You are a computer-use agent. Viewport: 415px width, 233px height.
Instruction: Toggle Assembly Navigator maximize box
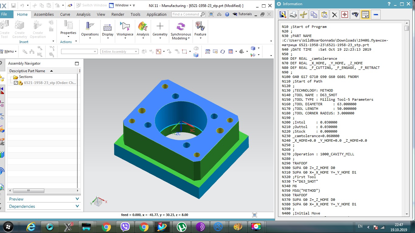[77, 63]
